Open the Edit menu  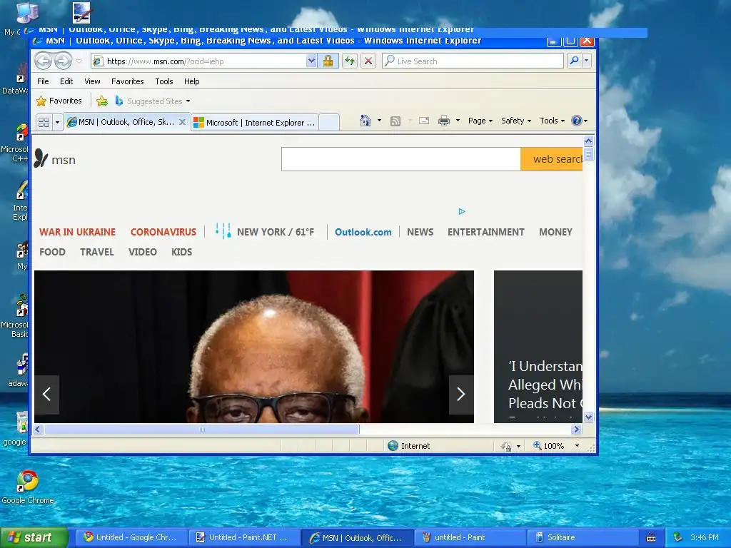point(66,81)
